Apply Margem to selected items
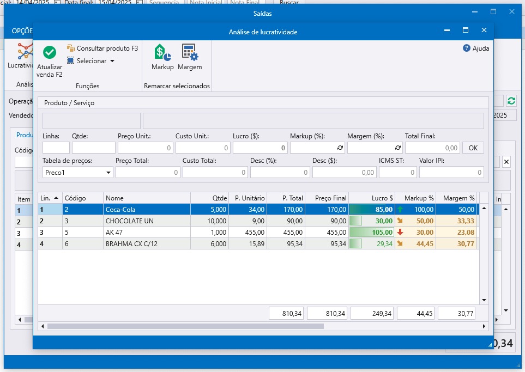 tap(190, 57)
